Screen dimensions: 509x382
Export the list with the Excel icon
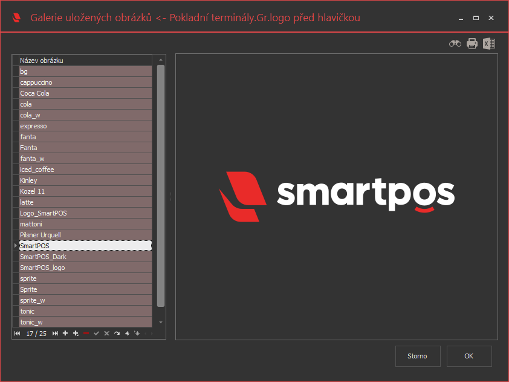pyautogui.click(x=489, y=44)
